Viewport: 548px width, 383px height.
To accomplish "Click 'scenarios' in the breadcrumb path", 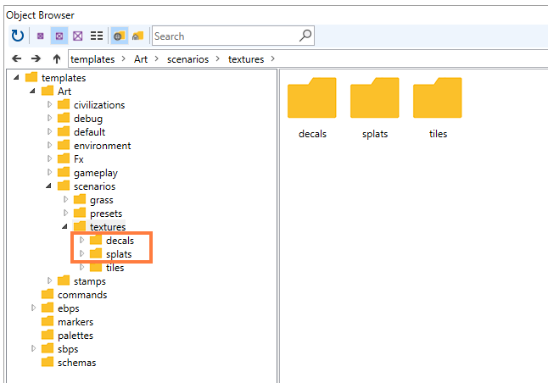I will (187, 59).
